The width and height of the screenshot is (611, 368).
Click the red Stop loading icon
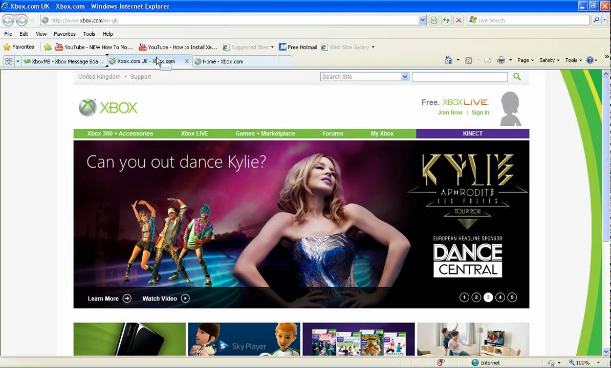tap(459, 20)
